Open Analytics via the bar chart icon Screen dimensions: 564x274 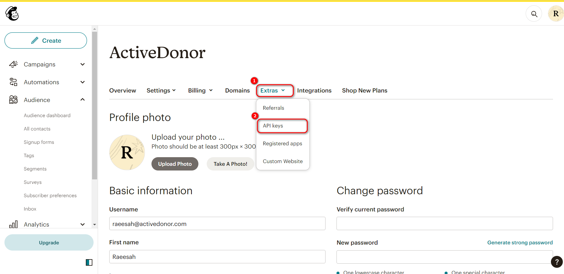pos(13,224)
